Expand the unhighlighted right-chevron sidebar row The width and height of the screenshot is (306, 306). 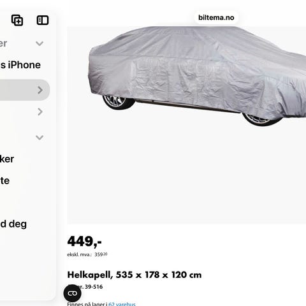point(40,112)
